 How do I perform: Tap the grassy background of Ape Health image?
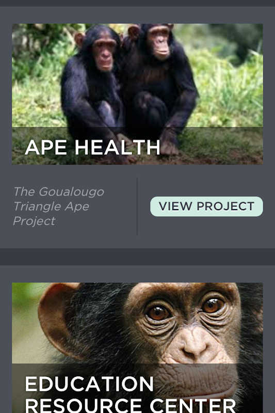229,87
